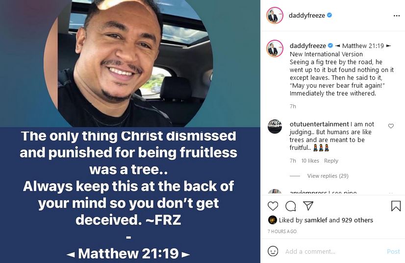Viewport: 405px width, 263px height.
Task: Open the samklef profile link
Action: [x=316, y=220]
